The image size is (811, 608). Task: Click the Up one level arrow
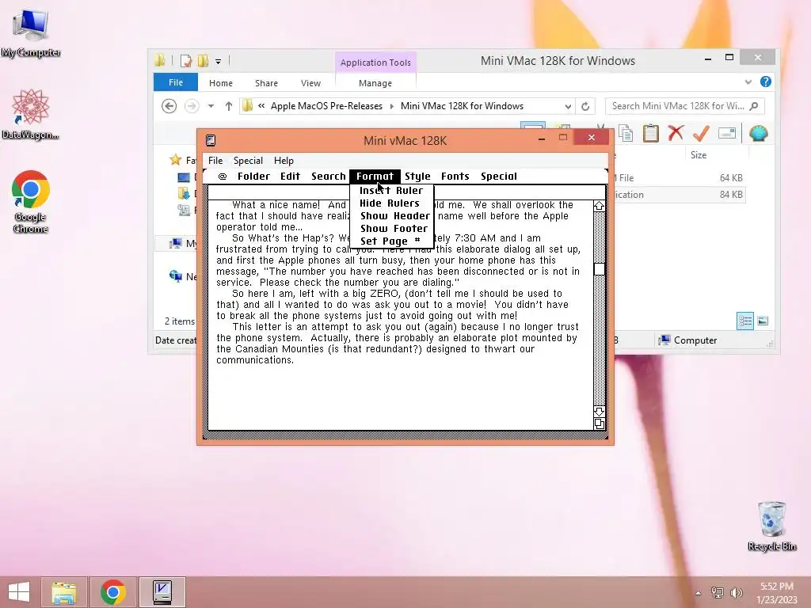229,106
